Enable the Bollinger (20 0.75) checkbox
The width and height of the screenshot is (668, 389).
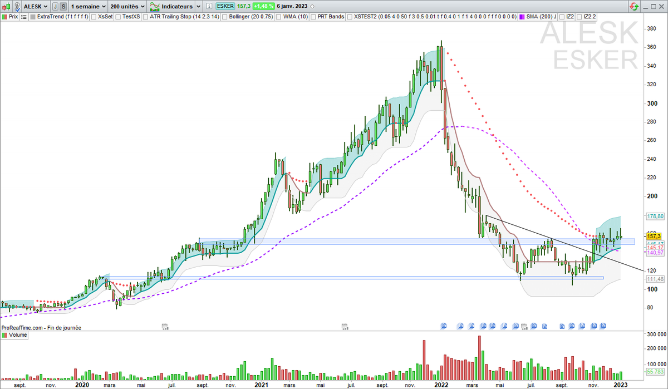[x=225, y=17]
